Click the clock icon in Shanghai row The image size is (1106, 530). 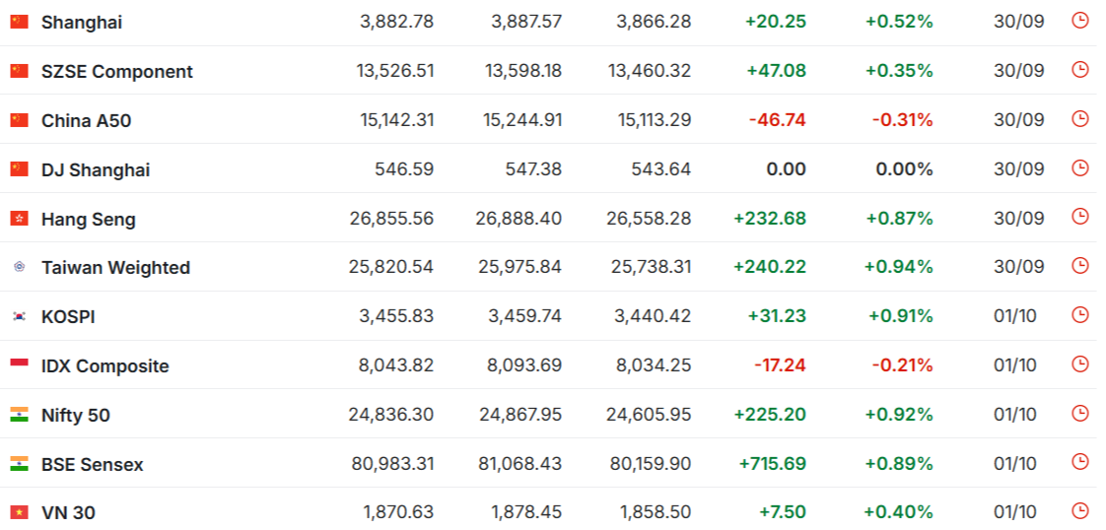pyautogui.click(x=1080, y=20)
